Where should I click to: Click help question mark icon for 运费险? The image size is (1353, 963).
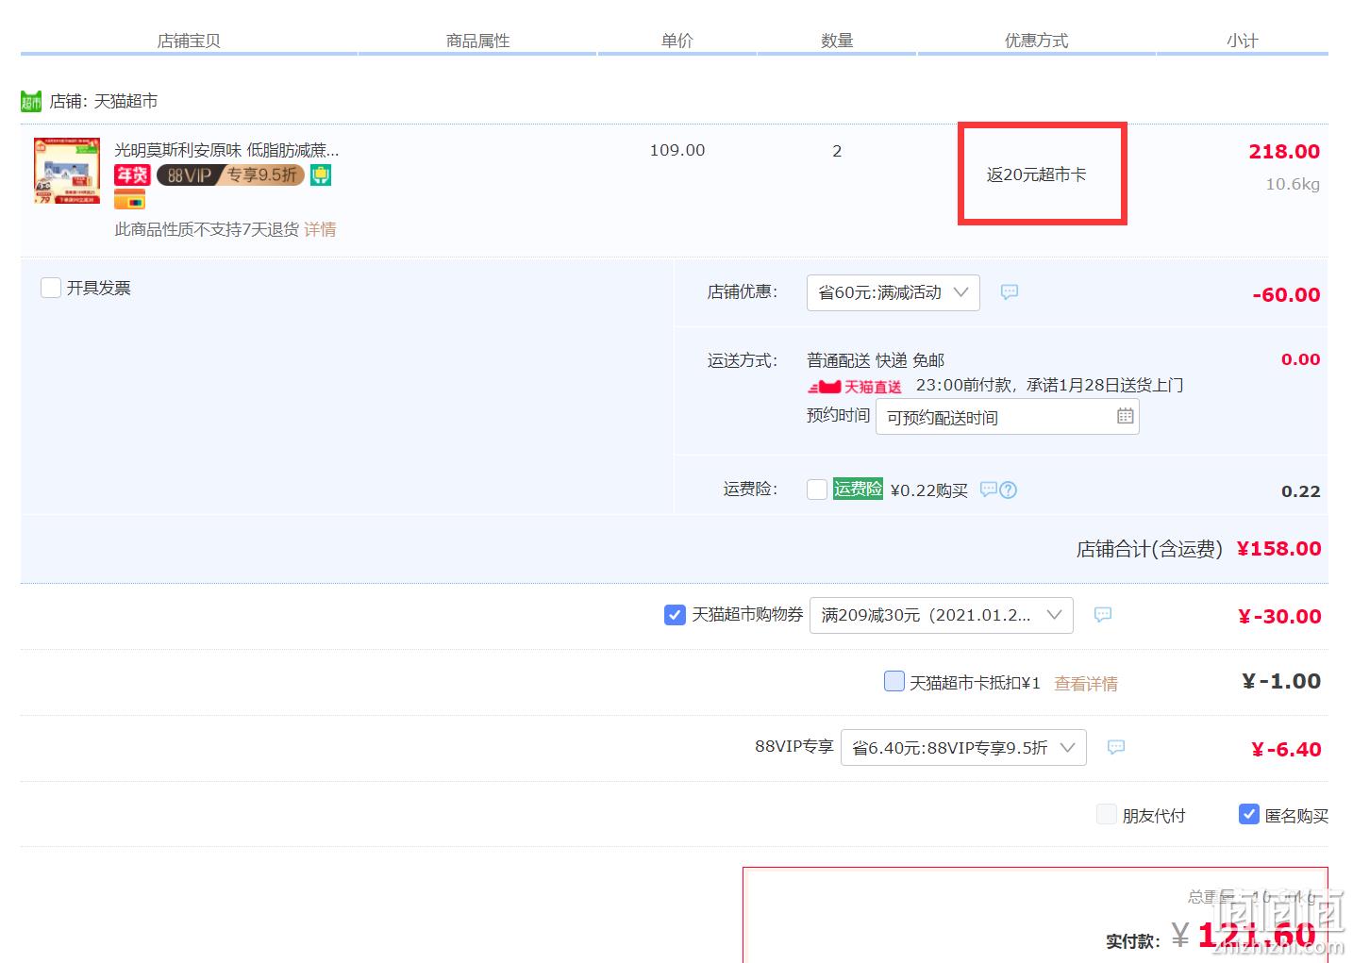pos(1008,490)
